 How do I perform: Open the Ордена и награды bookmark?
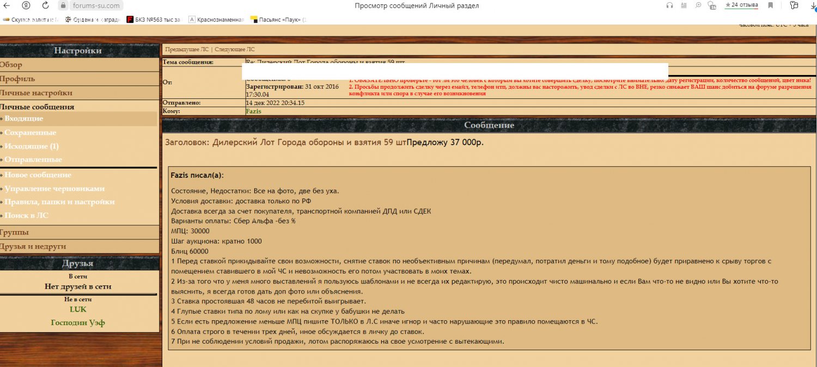click(92, 20)
